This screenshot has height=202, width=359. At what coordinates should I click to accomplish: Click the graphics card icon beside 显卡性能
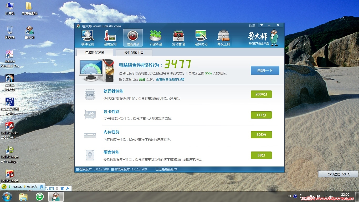[90, 115]
